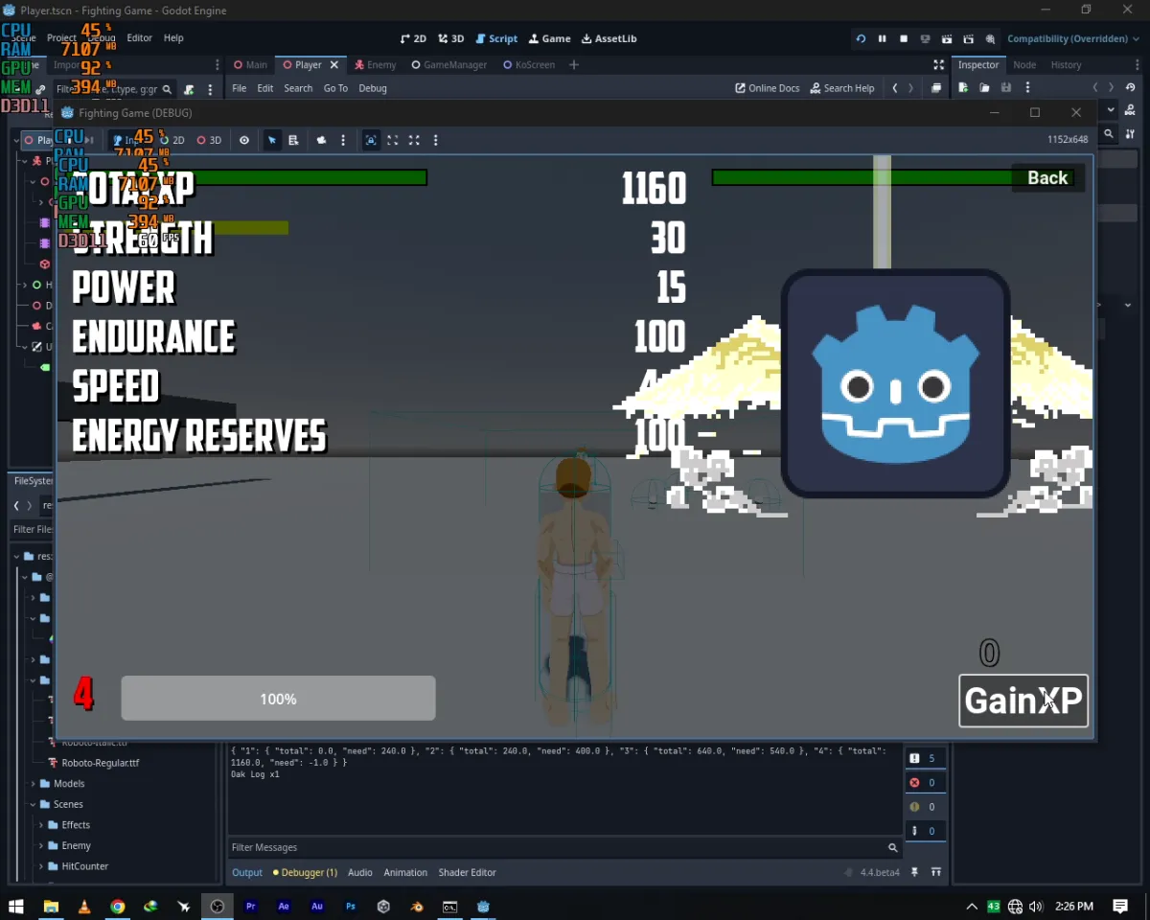Open the GameManager tab
The image size is (1150, 920).
449,64
